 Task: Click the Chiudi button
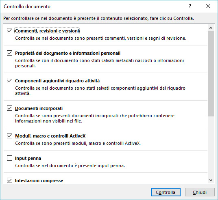[x=200, y=192]
